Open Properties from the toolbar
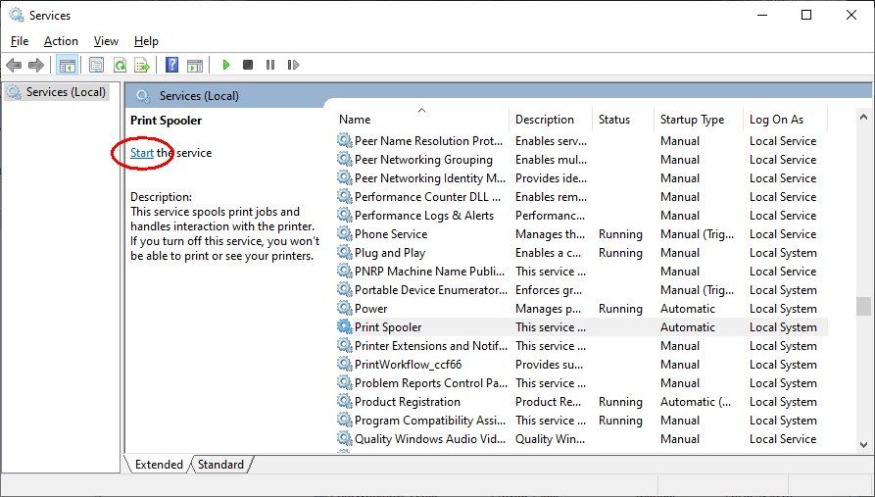This screenshot has width=875, height=497. tap(96, 65)
